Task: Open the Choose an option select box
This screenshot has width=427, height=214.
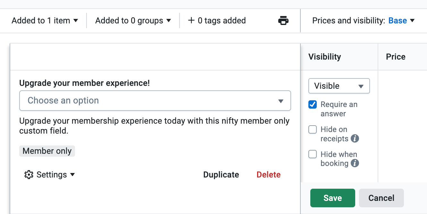Action: (155, 101)
